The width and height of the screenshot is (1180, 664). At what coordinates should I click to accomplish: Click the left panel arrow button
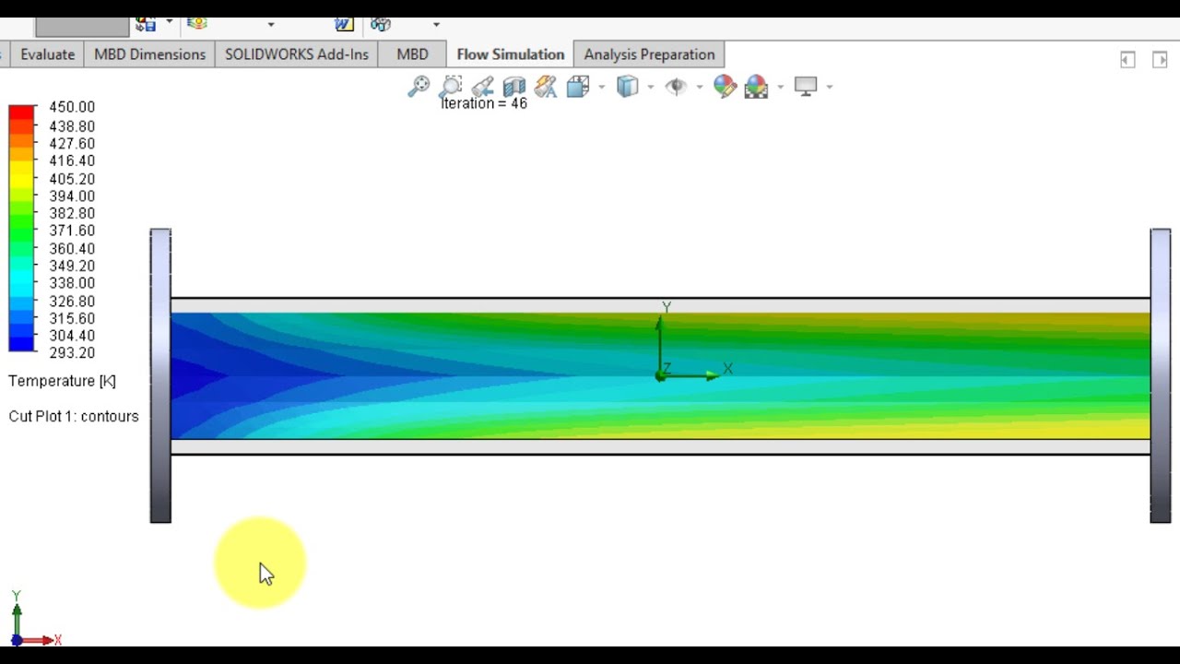point(1127,59)
